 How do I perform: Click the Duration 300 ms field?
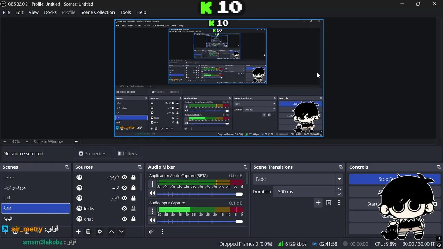pyautogui.click(x=304, y=192)
